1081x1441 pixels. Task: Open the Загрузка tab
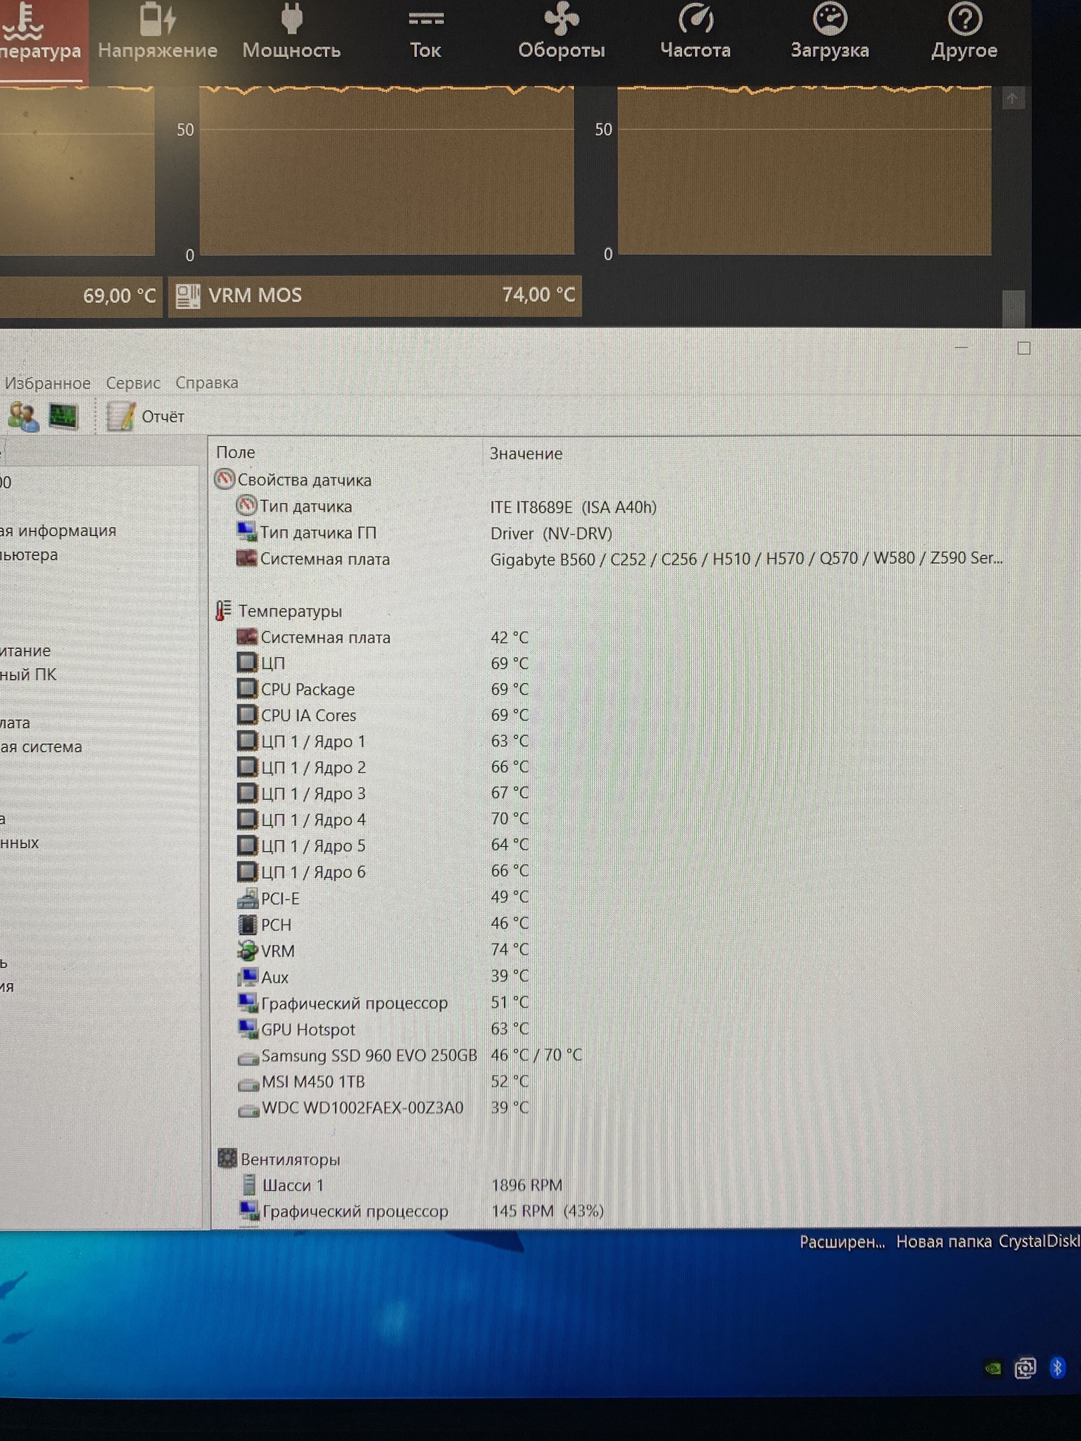pos(830,32)
